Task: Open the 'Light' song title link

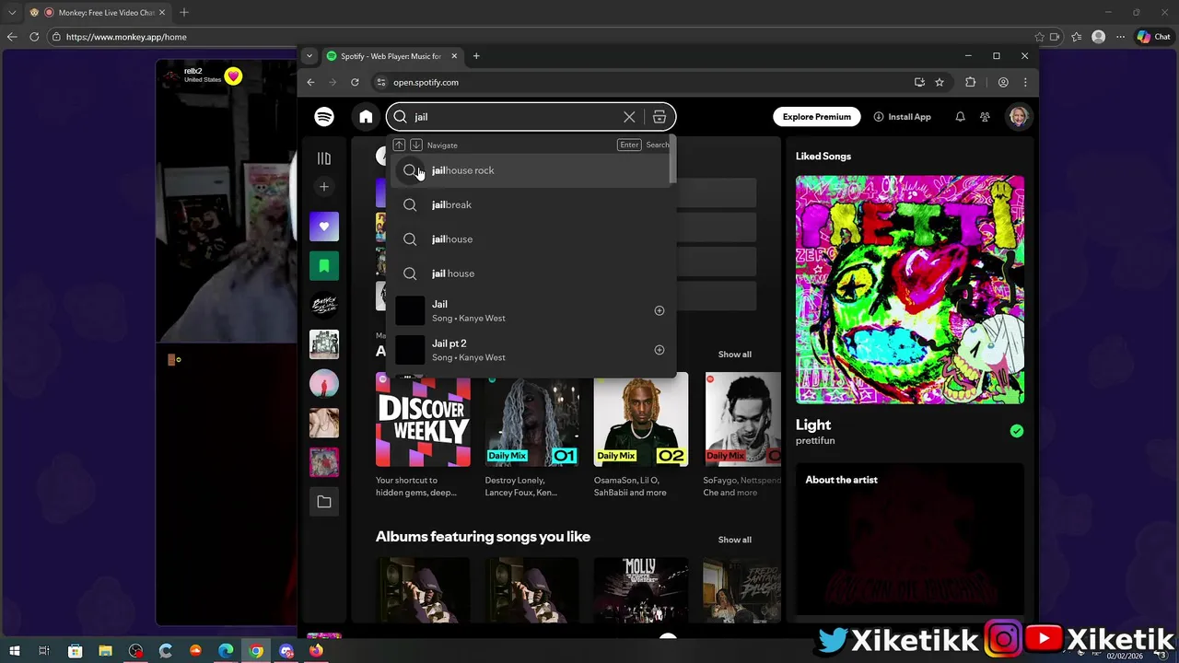Action: point(813,425)
